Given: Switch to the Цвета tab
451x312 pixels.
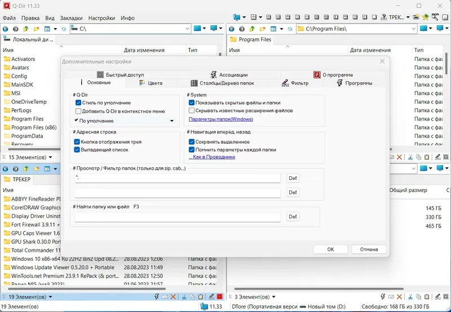Looking at the screenshot, I should click(151, 83).
